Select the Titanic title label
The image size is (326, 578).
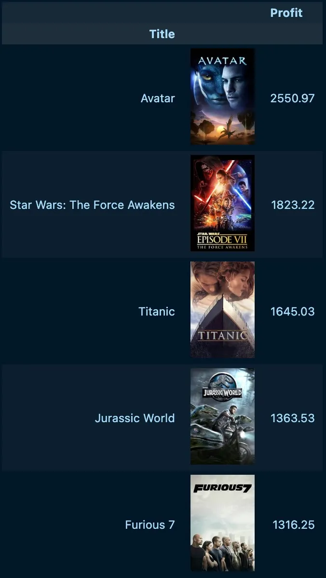point(157,312)
